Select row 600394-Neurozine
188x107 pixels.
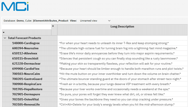30,48
